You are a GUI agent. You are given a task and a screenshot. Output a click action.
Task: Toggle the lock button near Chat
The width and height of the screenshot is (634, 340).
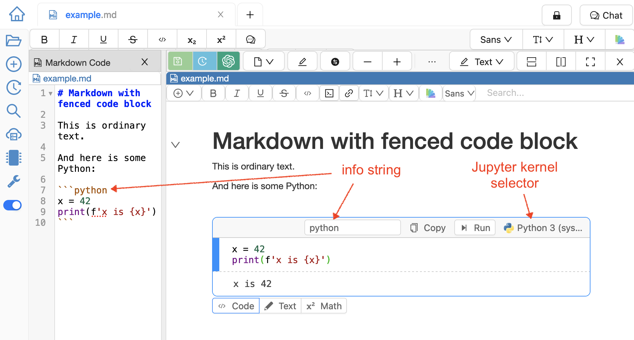pyautogui.click(x=556, y=15)
